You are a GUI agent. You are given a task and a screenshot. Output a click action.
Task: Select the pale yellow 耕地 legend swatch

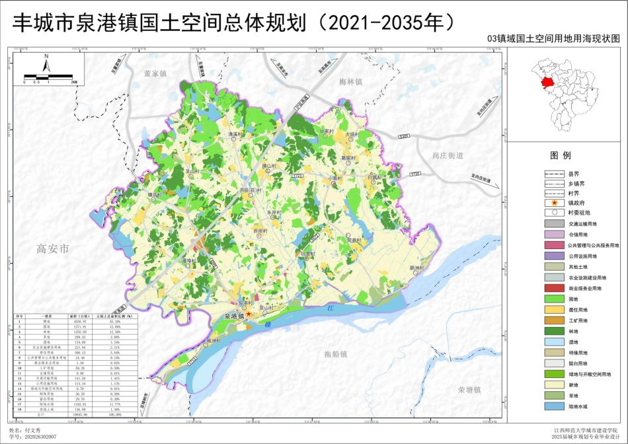point(554,384)
